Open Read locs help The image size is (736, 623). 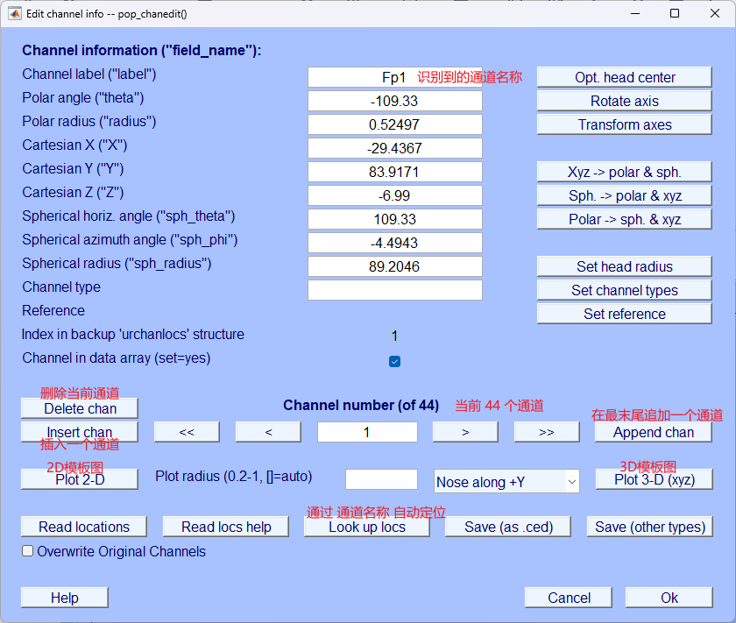[226, 527]
